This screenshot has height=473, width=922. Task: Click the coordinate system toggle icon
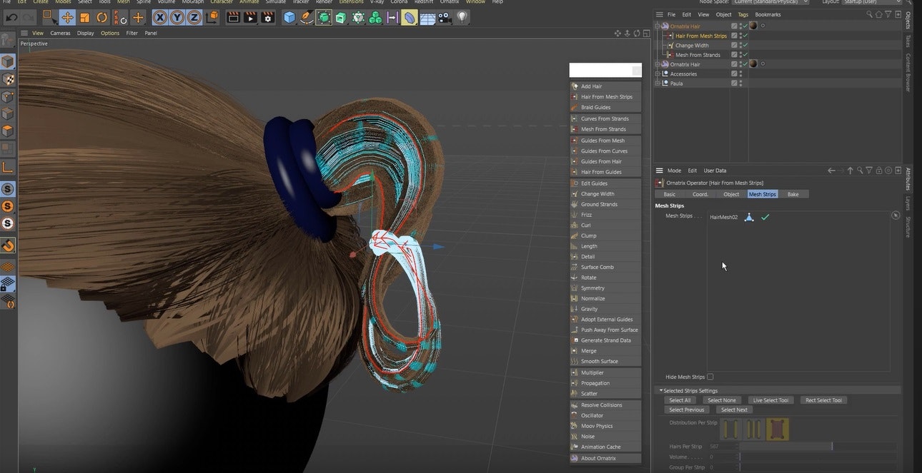point(212,17)
